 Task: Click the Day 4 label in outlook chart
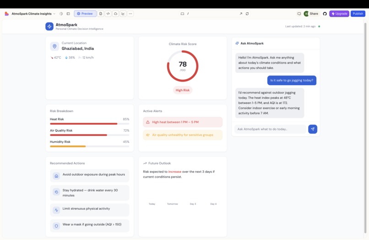tap(213, 204)
